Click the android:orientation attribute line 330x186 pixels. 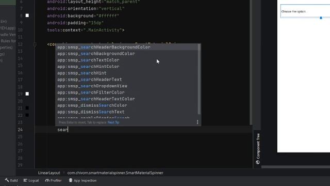pyautogui.click(x=86, y=9)
